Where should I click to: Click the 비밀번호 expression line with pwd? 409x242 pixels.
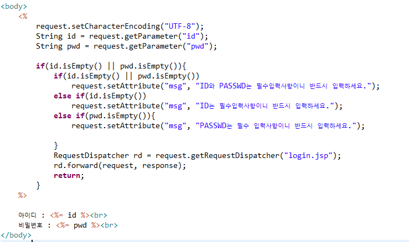pyautogui.click(x=68, y=225)
